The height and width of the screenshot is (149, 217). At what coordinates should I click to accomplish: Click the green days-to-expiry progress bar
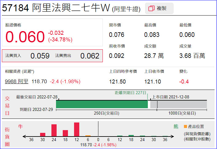click(x=102, y=104)
